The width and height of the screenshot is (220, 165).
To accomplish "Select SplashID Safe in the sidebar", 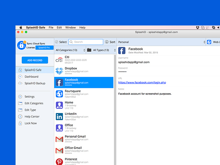I will [35, 70].
